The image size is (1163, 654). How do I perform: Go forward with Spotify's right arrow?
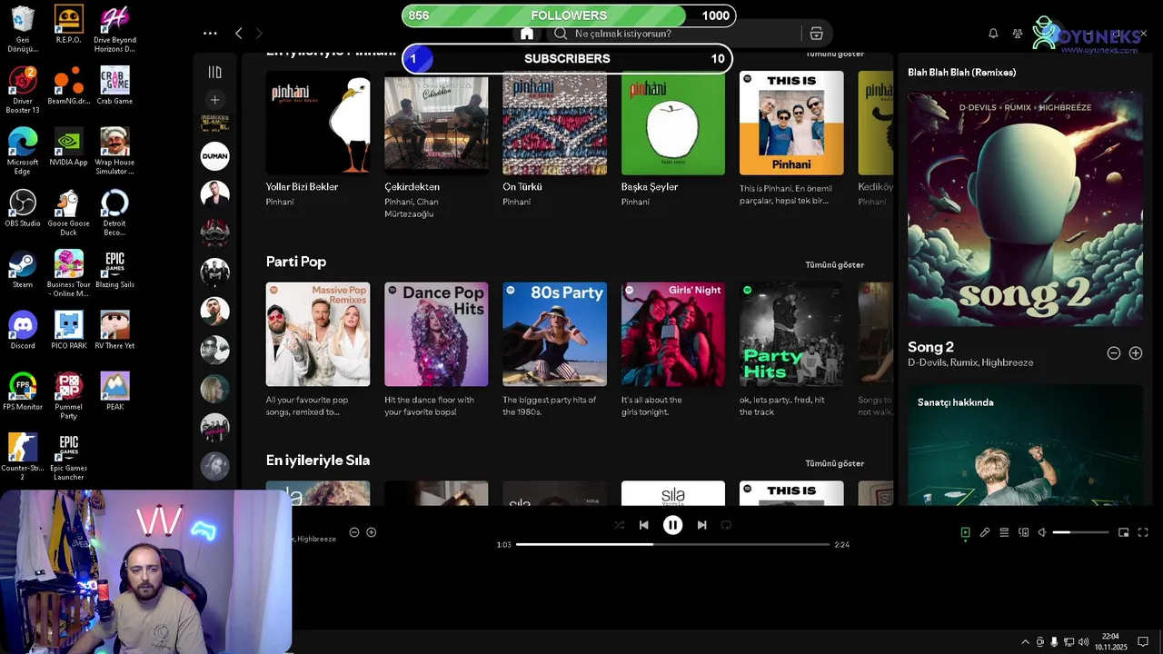click(x=259, y=33)
